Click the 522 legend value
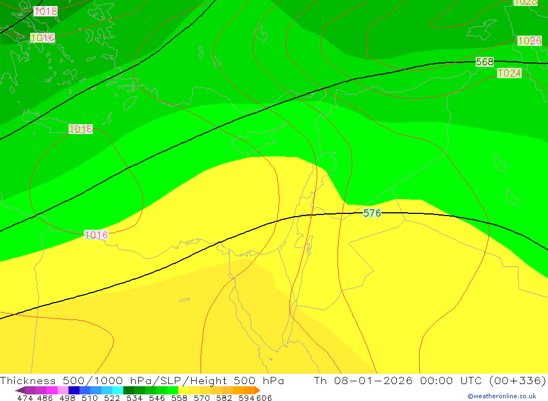 click(112, 398)
